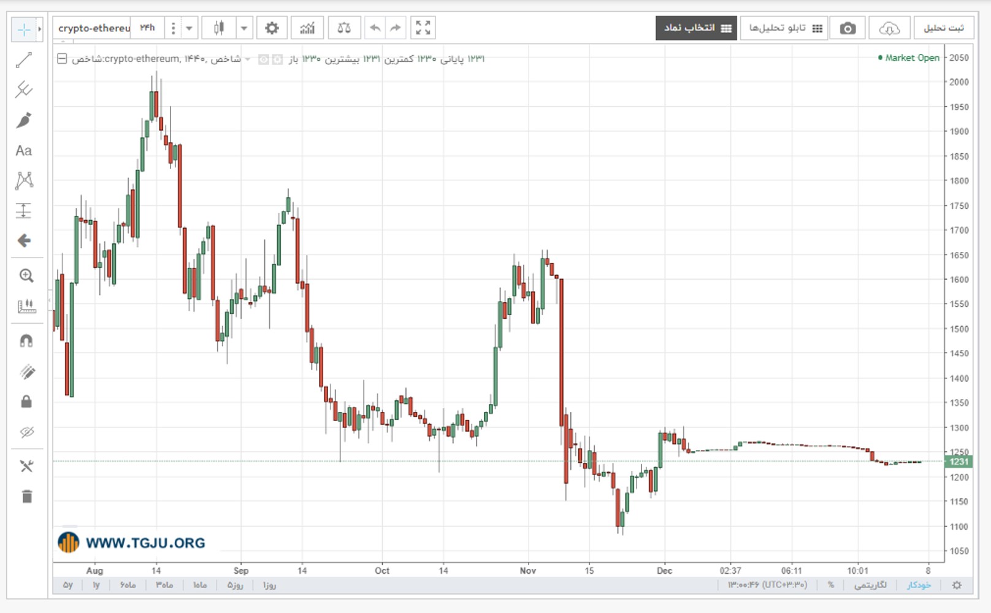Select the pitchfork drawing tool
The height and width of the screenshot is (613, 991).
pos(24,89)
